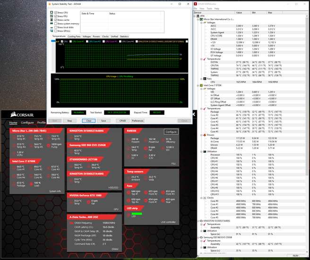Switch to the Cooling Fans tab
This screenshot has width=310, height=260.
(74, 36)
